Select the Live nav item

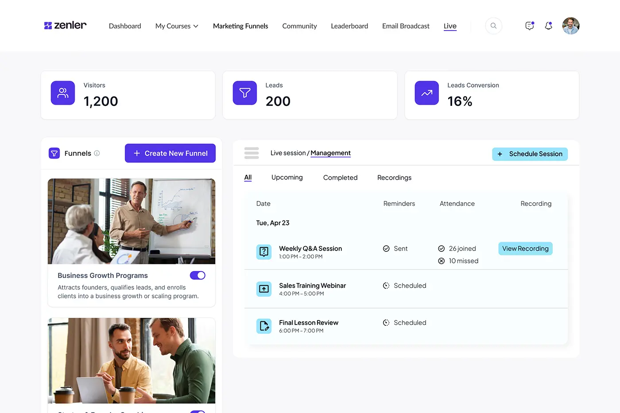(450, 26)
